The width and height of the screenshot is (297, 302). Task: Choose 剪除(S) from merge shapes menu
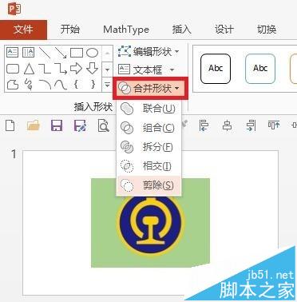[x=148, y=185]
